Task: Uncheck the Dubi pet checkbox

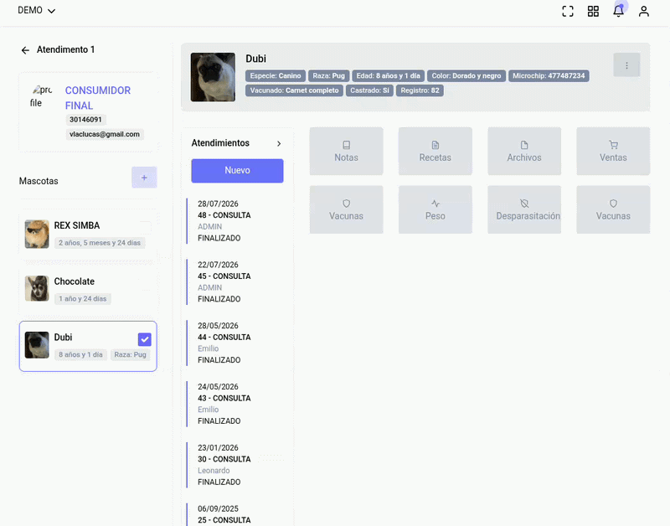Action: click(144, 340)
